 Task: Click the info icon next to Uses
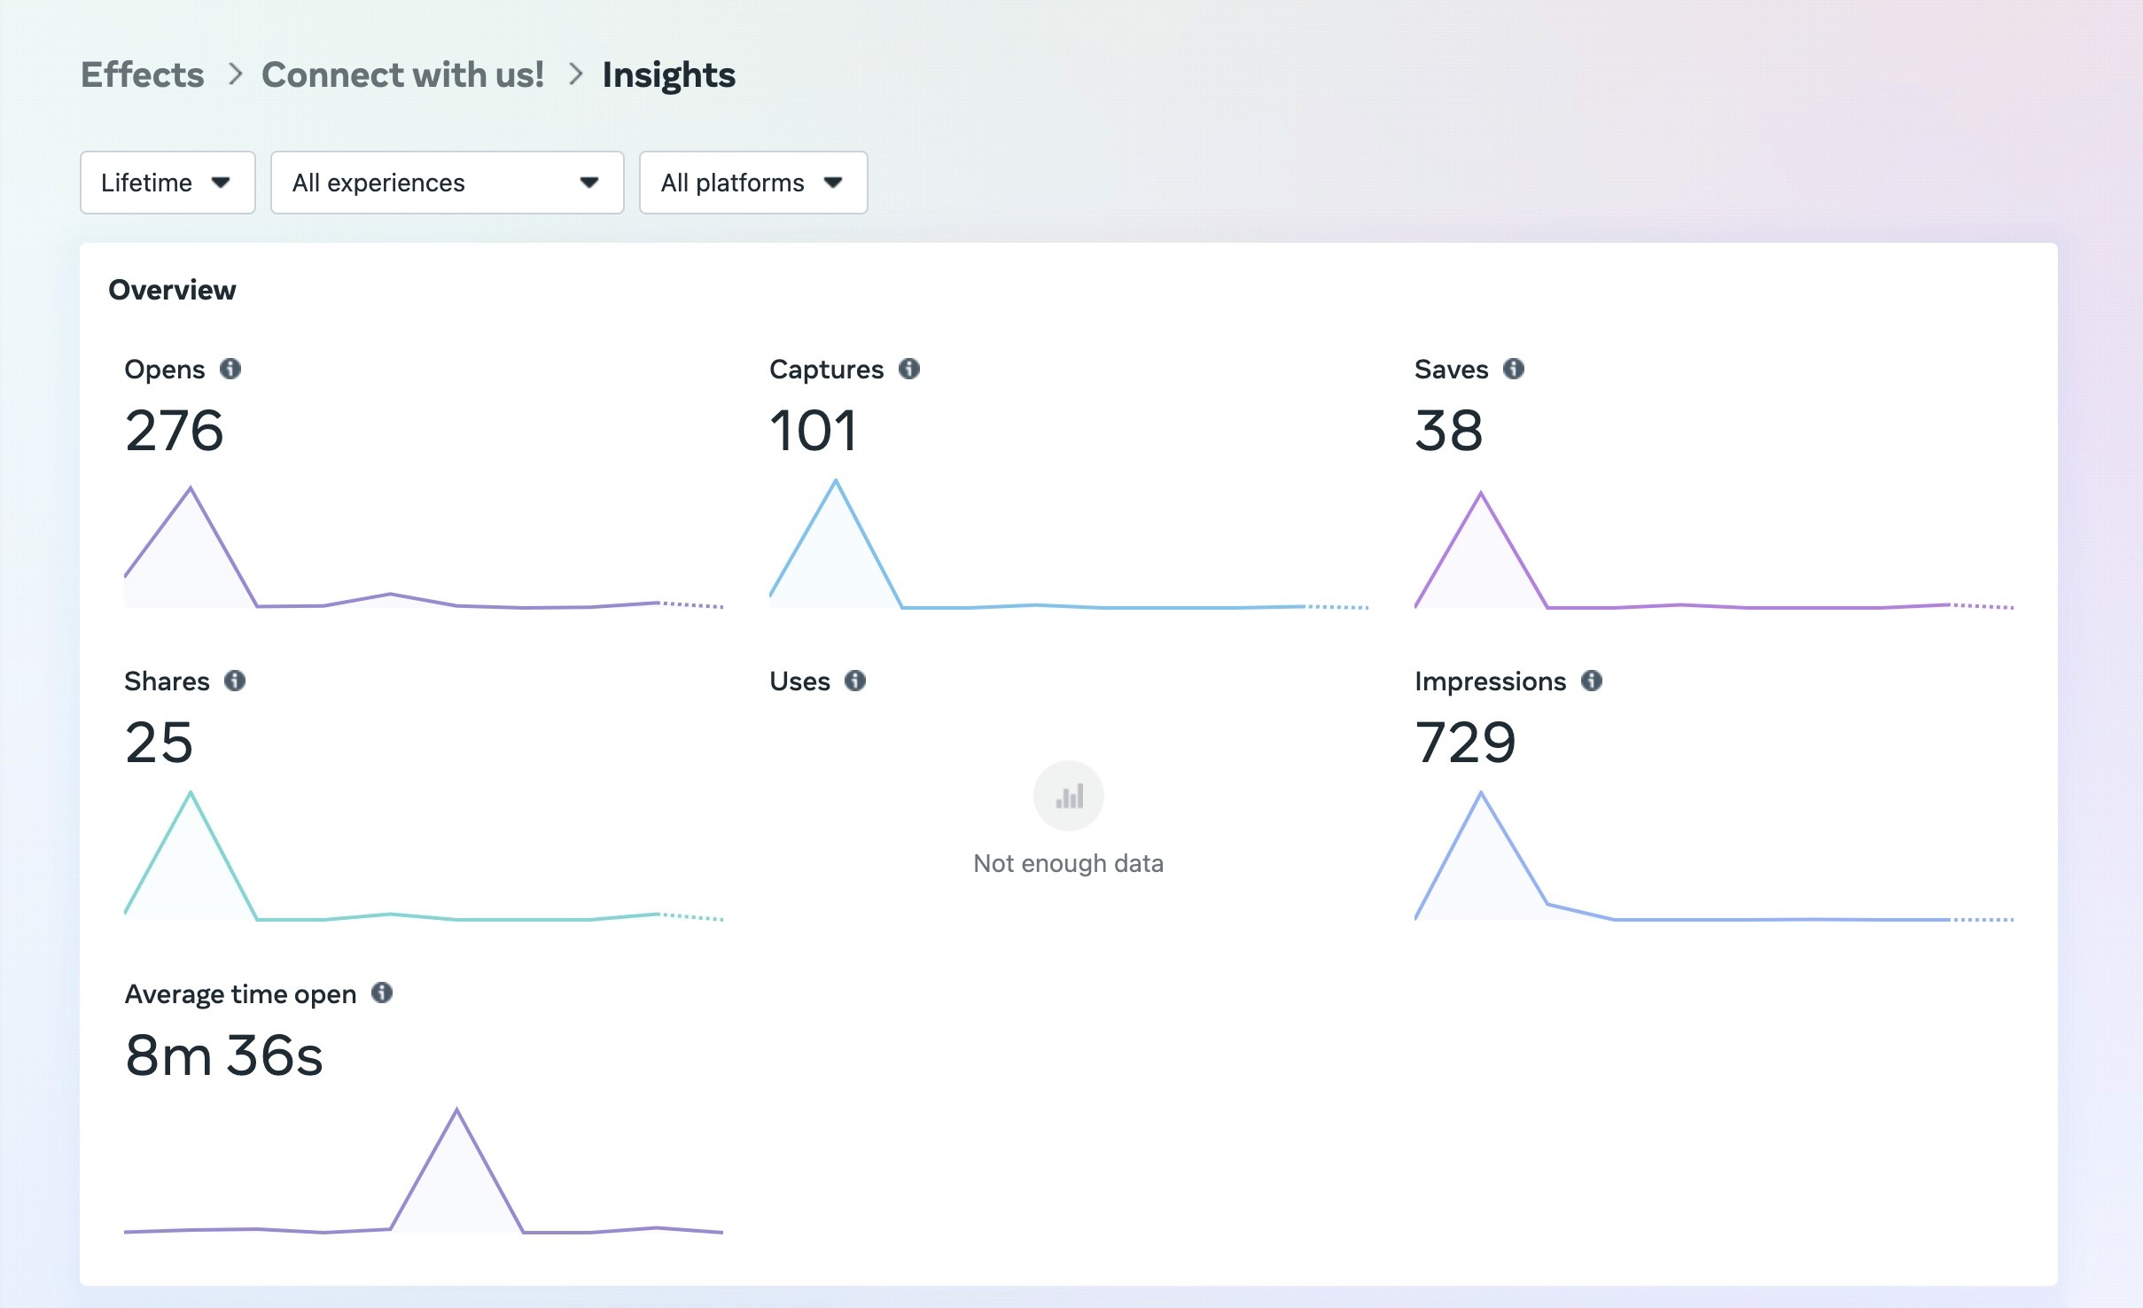click(855, 681)
